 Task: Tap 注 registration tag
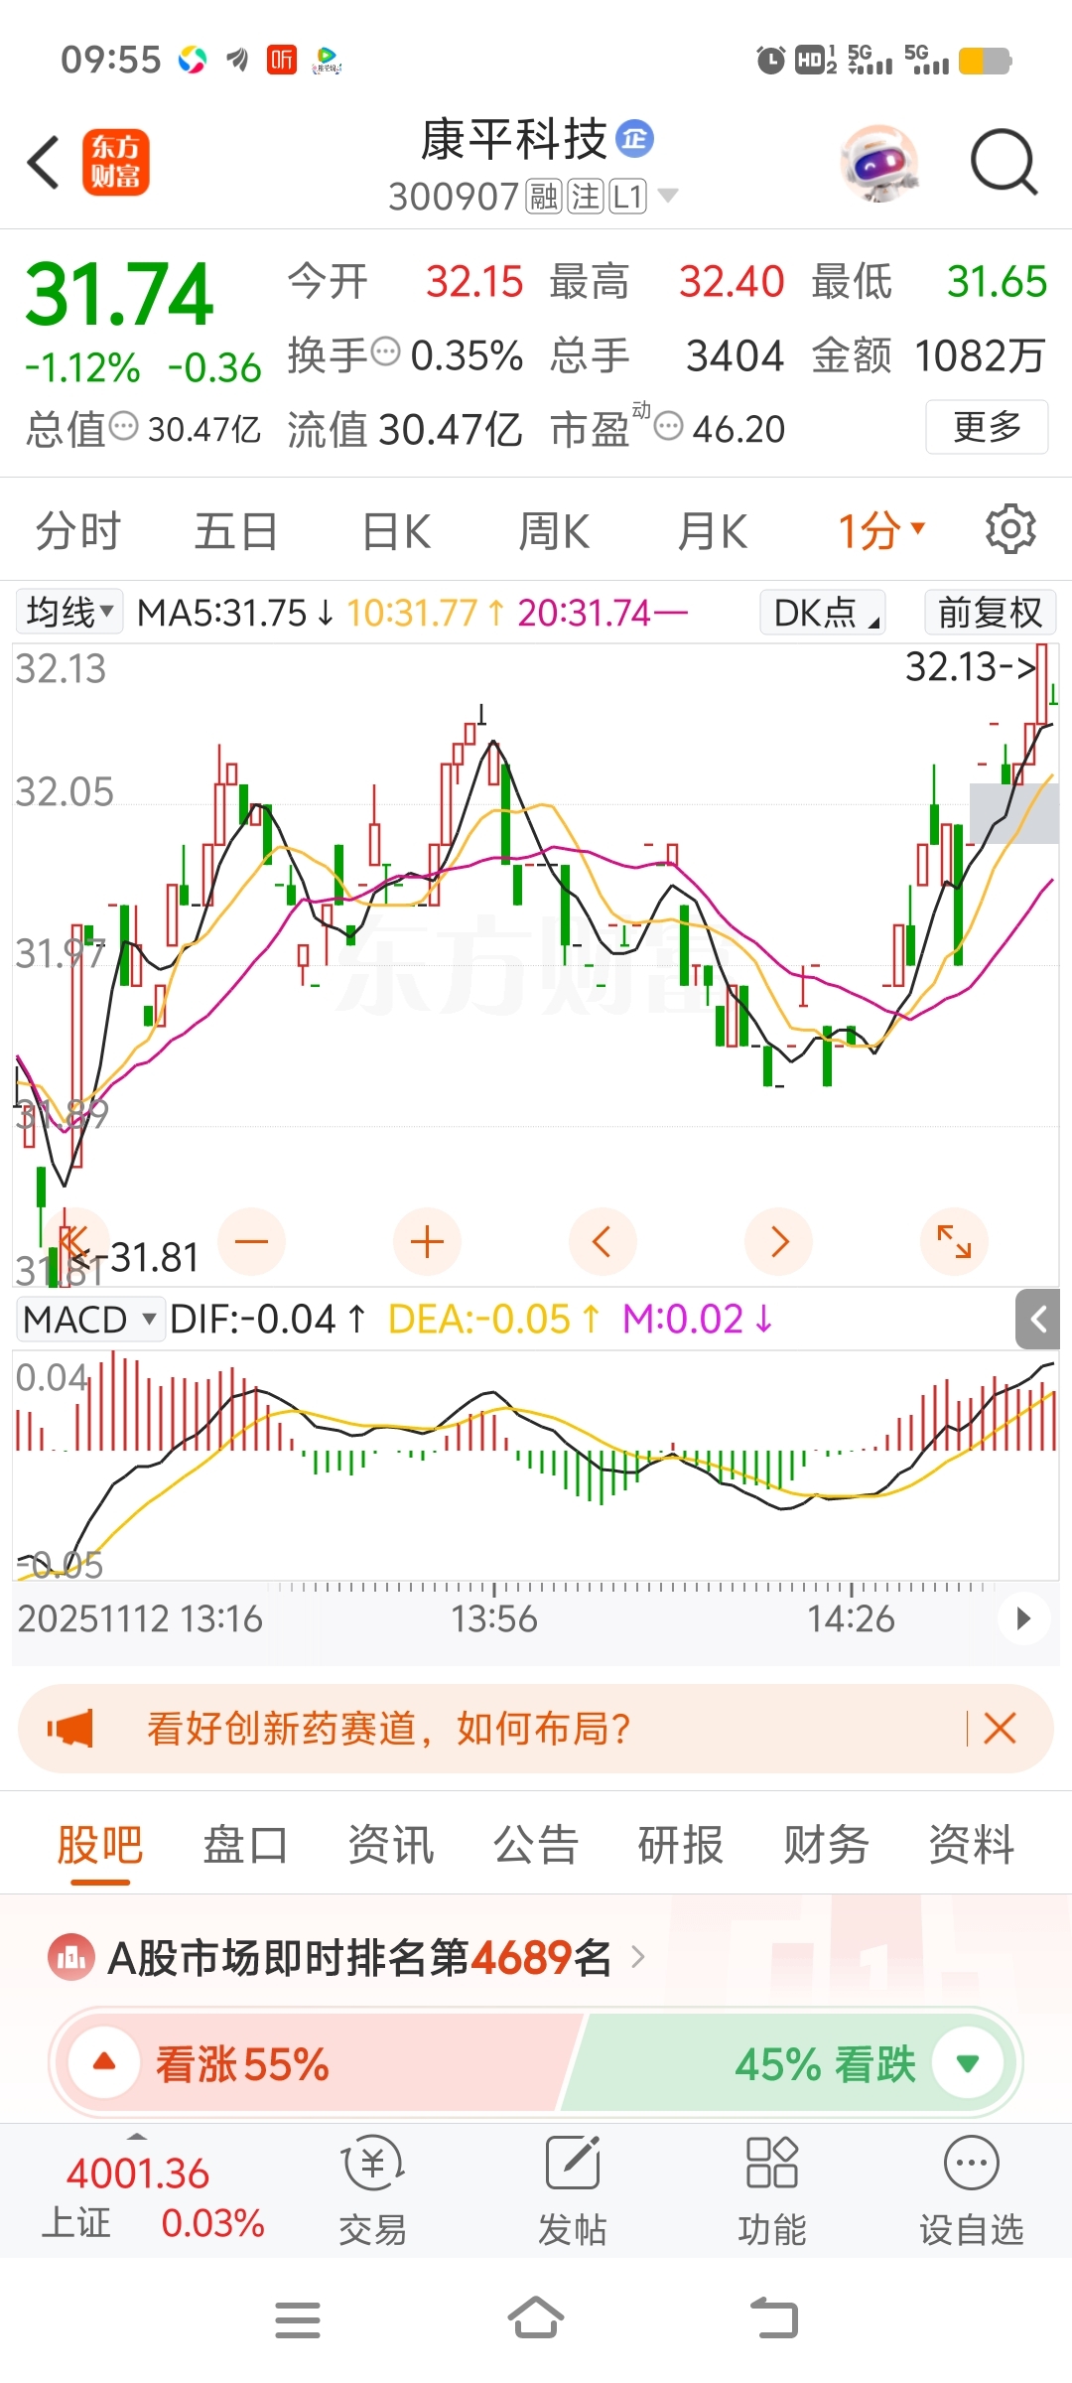tap(586, 196)
